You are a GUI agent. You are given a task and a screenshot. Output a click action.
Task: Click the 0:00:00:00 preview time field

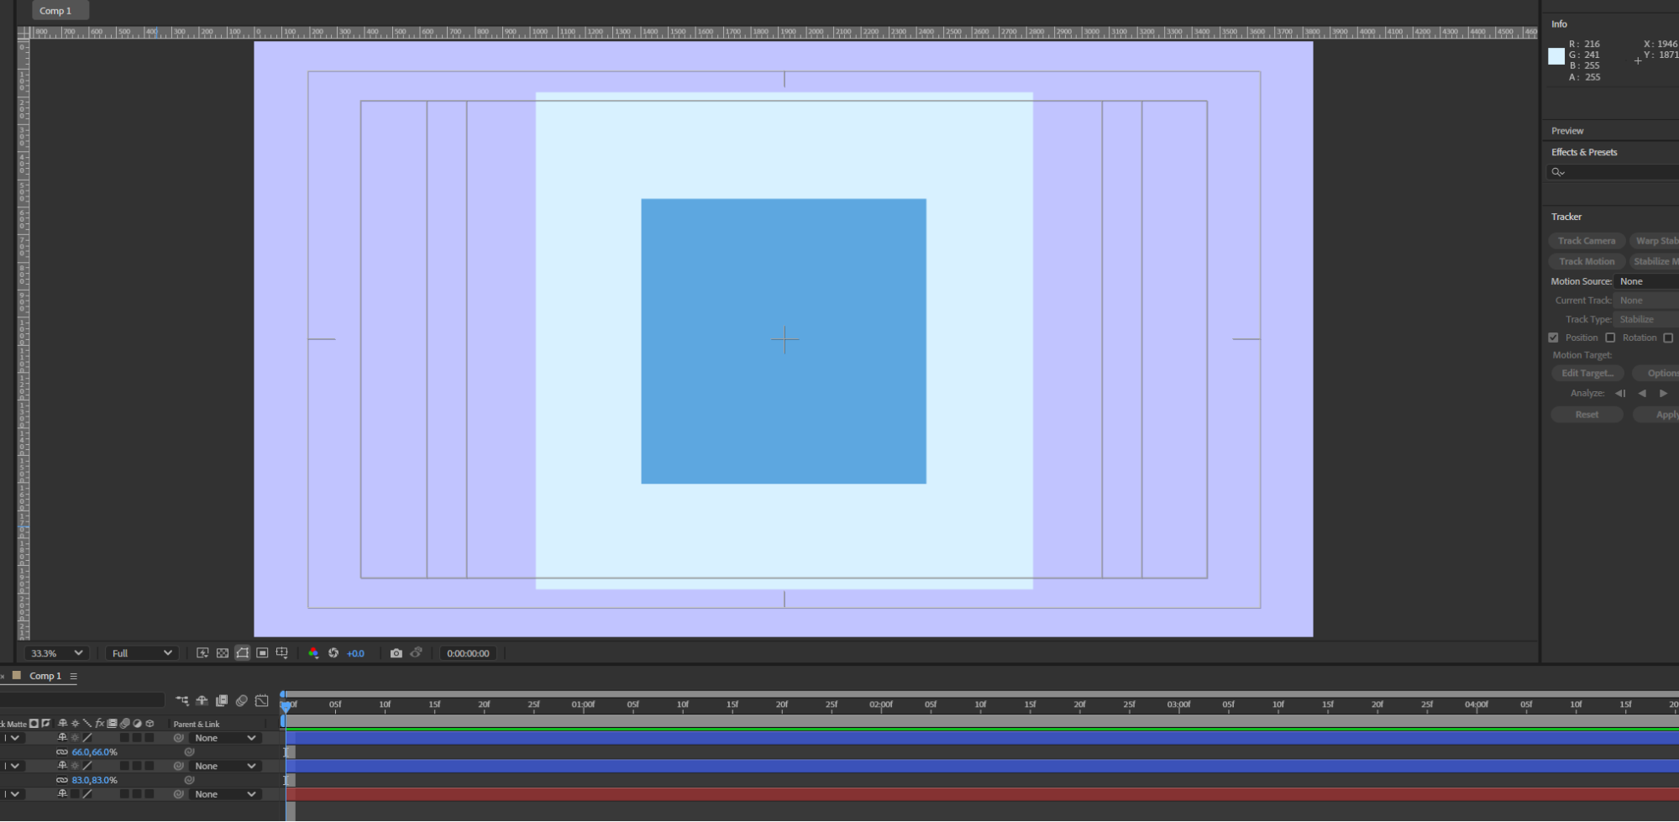(x=468, y=653)
